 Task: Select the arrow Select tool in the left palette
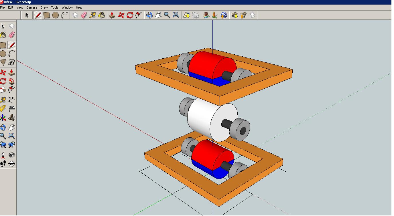point(3,26)
